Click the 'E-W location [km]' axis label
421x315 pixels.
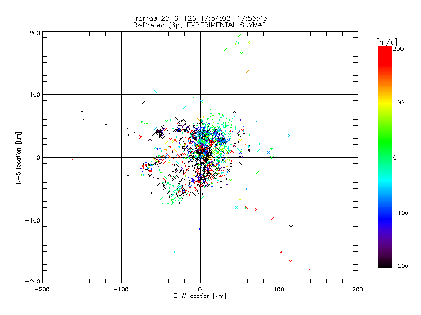click(x=199, y=296)
